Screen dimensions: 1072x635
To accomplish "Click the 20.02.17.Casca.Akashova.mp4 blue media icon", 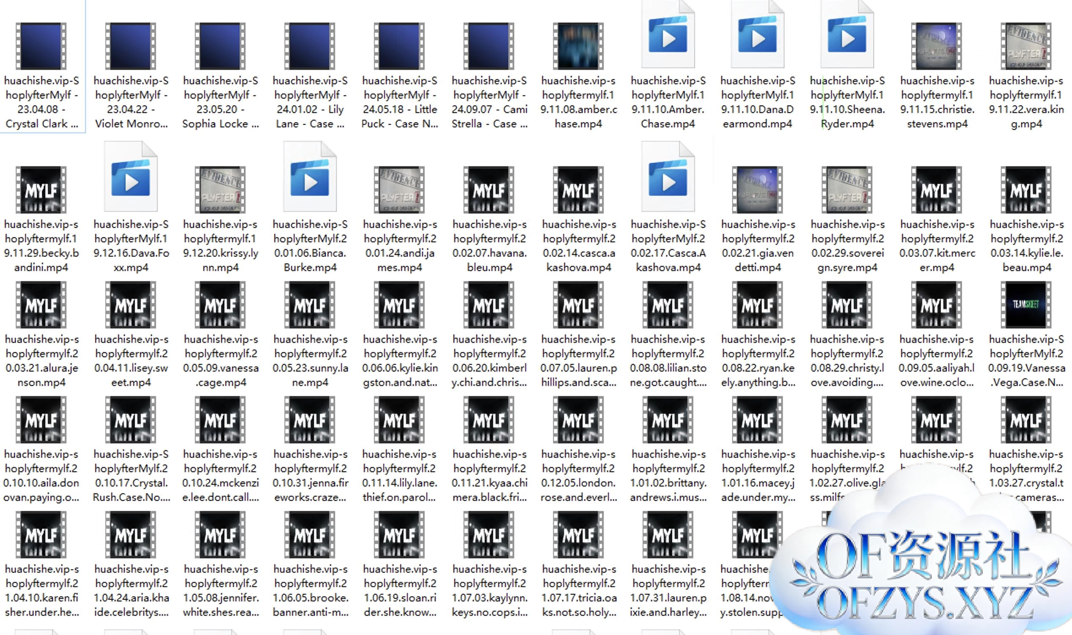I will tap(668, 179).
